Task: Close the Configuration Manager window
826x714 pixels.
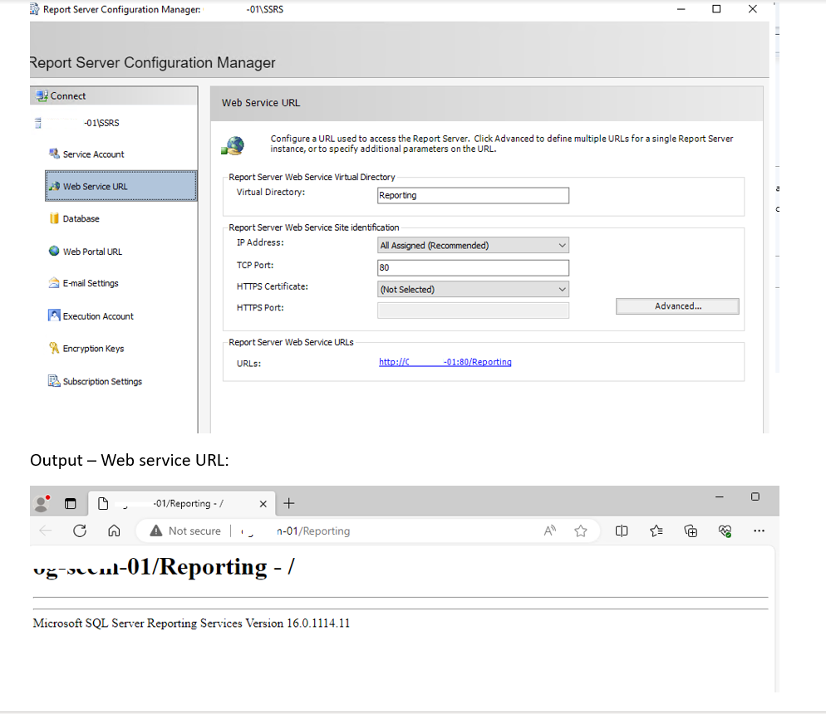Action: (753, 9)
